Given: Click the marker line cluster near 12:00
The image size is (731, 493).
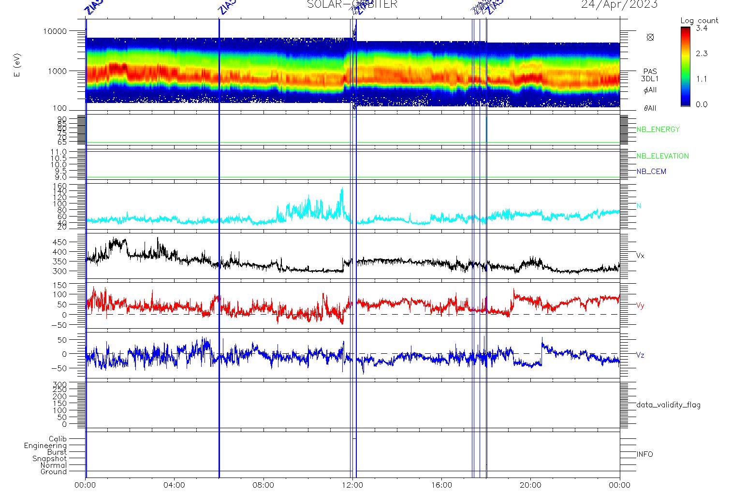Looking at the screenshot, I should [353, 248].
